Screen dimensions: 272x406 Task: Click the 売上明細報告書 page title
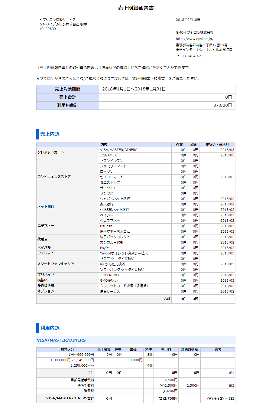pyautogui.click(x=136, y=8)
